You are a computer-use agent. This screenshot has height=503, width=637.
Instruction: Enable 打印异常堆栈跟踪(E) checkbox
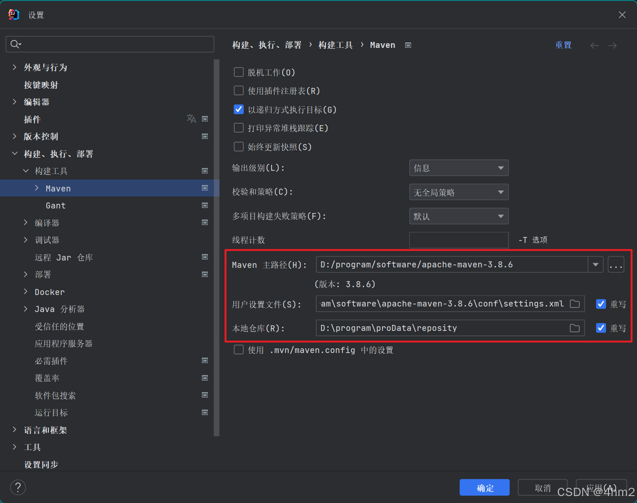pos(239,127)
